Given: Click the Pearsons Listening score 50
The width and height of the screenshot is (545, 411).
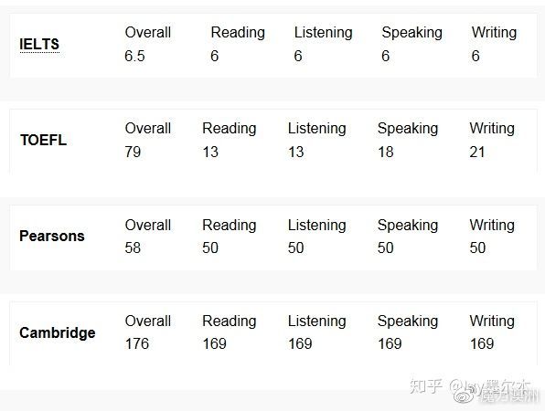Looking at the screenshot, I should (295, 248).
